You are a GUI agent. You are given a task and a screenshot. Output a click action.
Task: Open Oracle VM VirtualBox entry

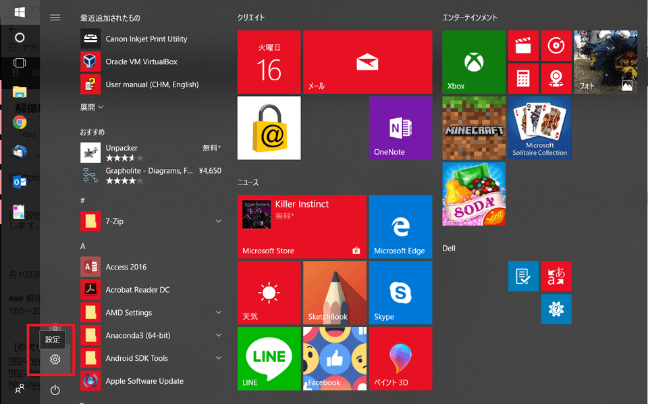tap(141, 61)
